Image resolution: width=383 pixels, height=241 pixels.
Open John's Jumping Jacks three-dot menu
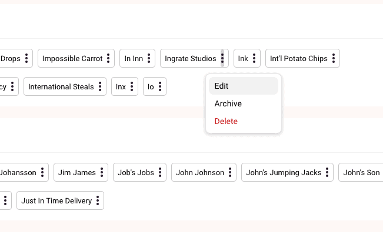coord(328,173)
